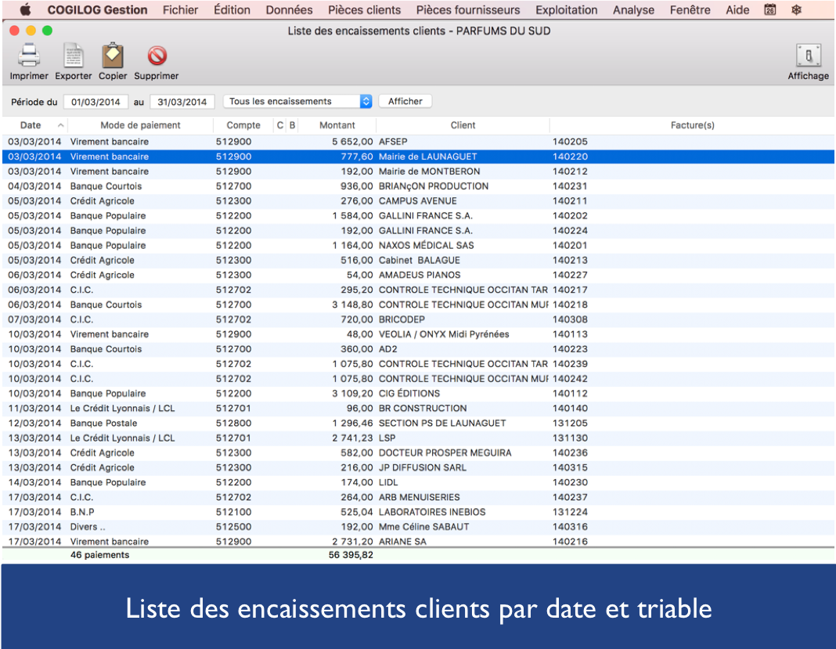Viewport: 836px width, 649px height.
Task: Select the LABORATOIRES INEBIOS row
Action: pos(418,513)
